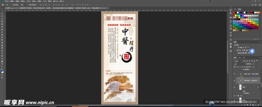This screenshot has height=107, width=262.
Task: Hide the 【适宜人群】 text layer
Action: coord(234,74)
